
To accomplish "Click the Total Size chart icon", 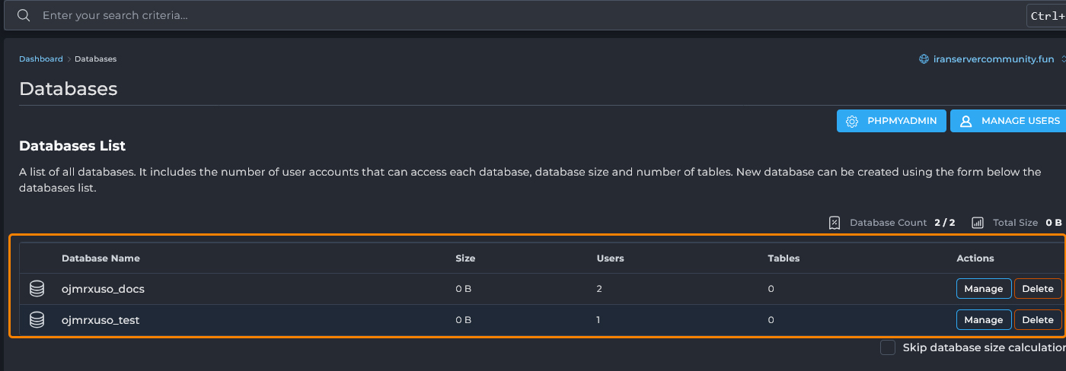I will tap(978, 223).
